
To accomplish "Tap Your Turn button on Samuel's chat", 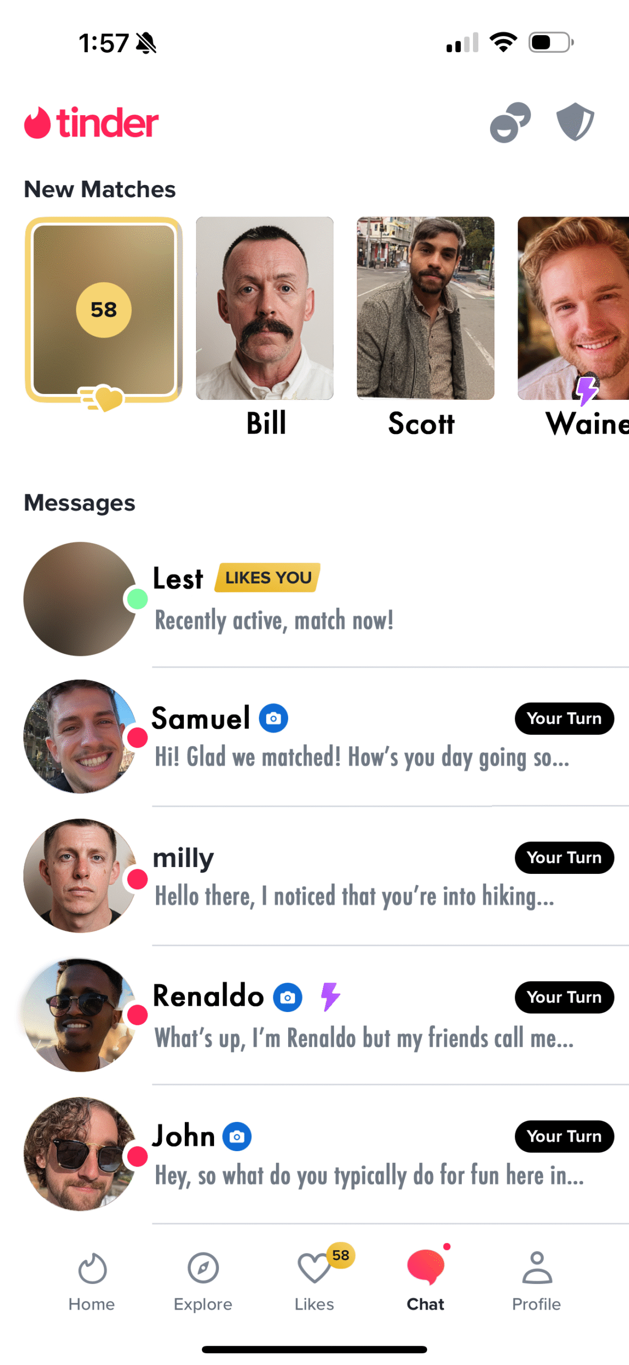I will tap(563, 718).
